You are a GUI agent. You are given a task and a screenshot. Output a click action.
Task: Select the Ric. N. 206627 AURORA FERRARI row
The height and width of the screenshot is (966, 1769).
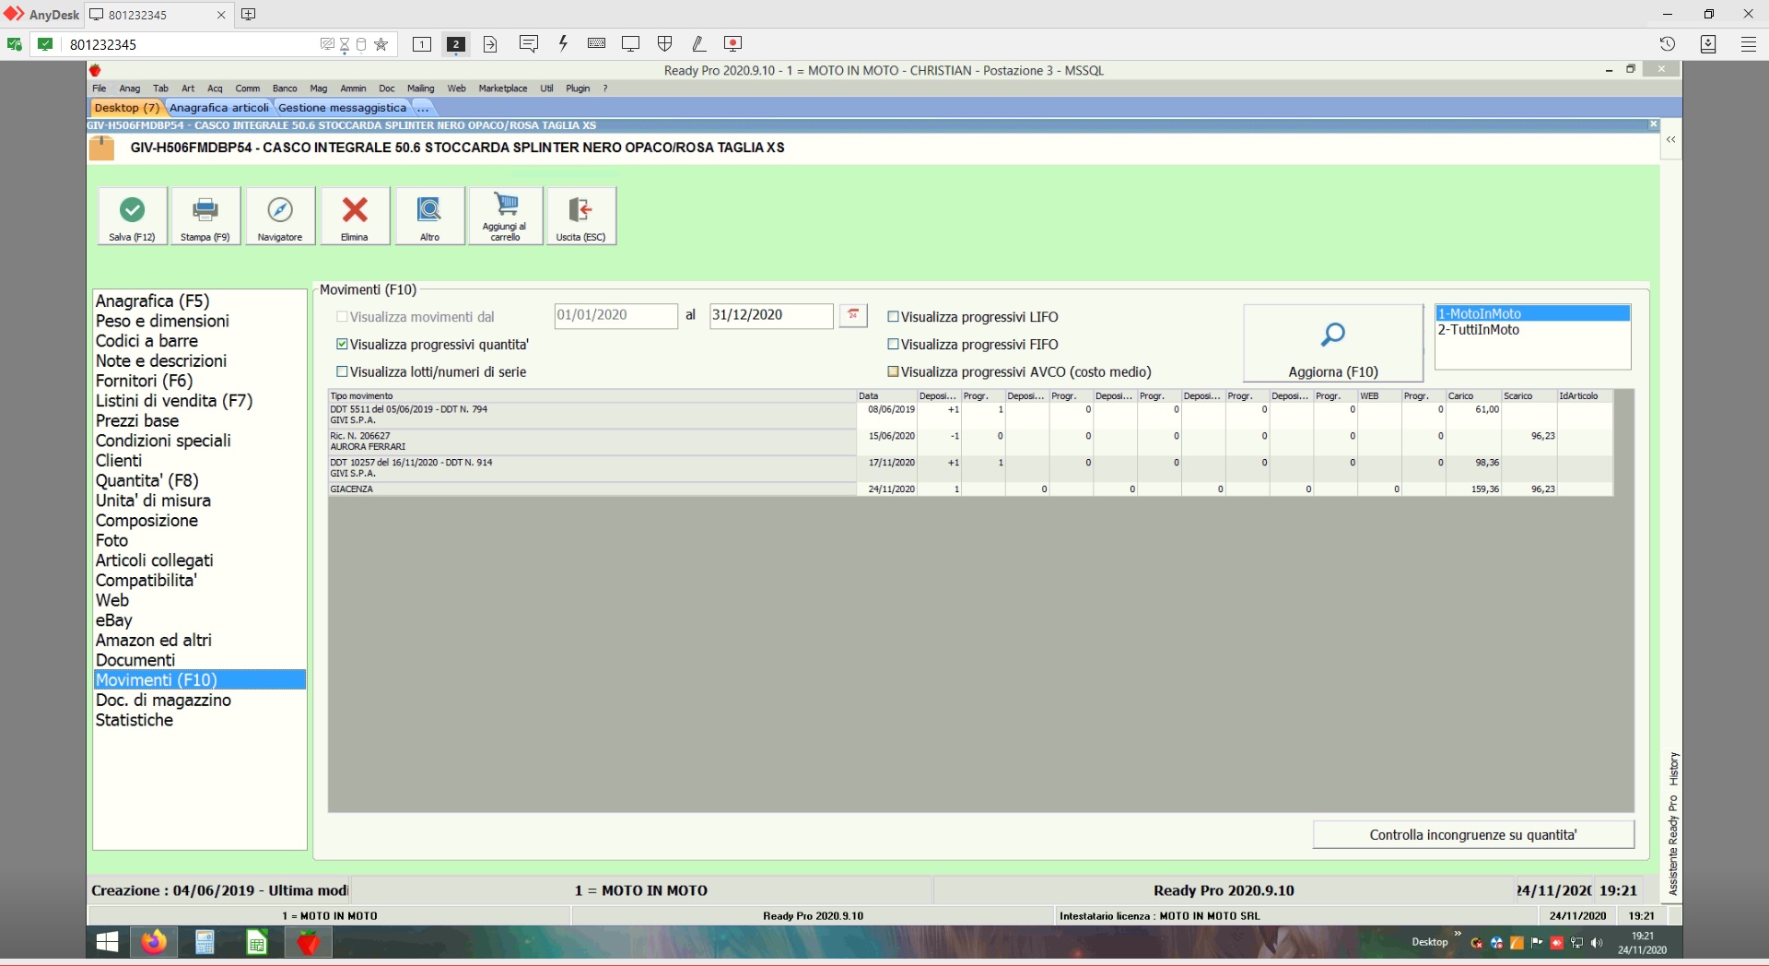point(970,442)
